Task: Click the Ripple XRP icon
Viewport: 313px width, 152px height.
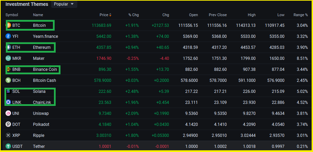Action: (x=8, y=135)
